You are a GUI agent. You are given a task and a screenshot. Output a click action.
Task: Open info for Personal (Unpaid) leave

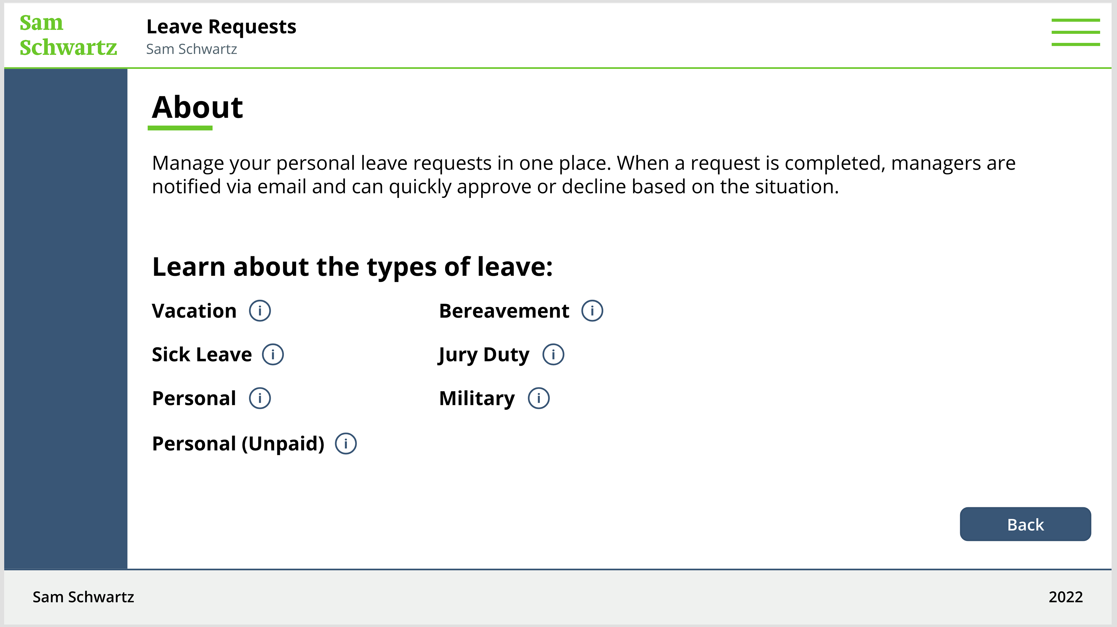click(x=346, y=444)
